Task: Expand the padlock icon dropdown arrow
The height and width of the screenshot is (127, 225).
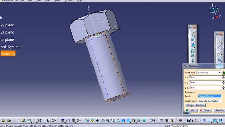Action: coord(76,122)
